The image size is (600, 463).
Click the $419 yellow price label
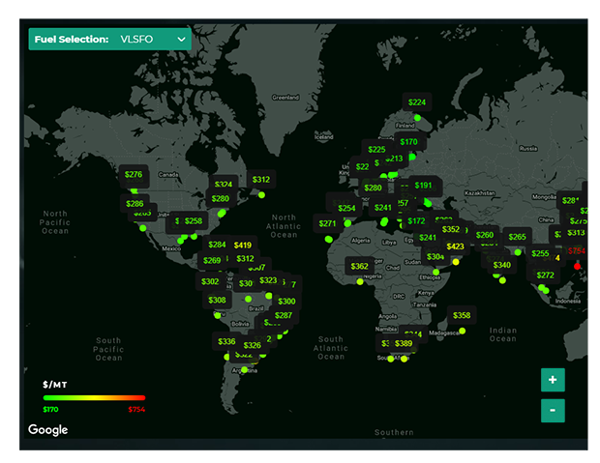coord(243,246)
